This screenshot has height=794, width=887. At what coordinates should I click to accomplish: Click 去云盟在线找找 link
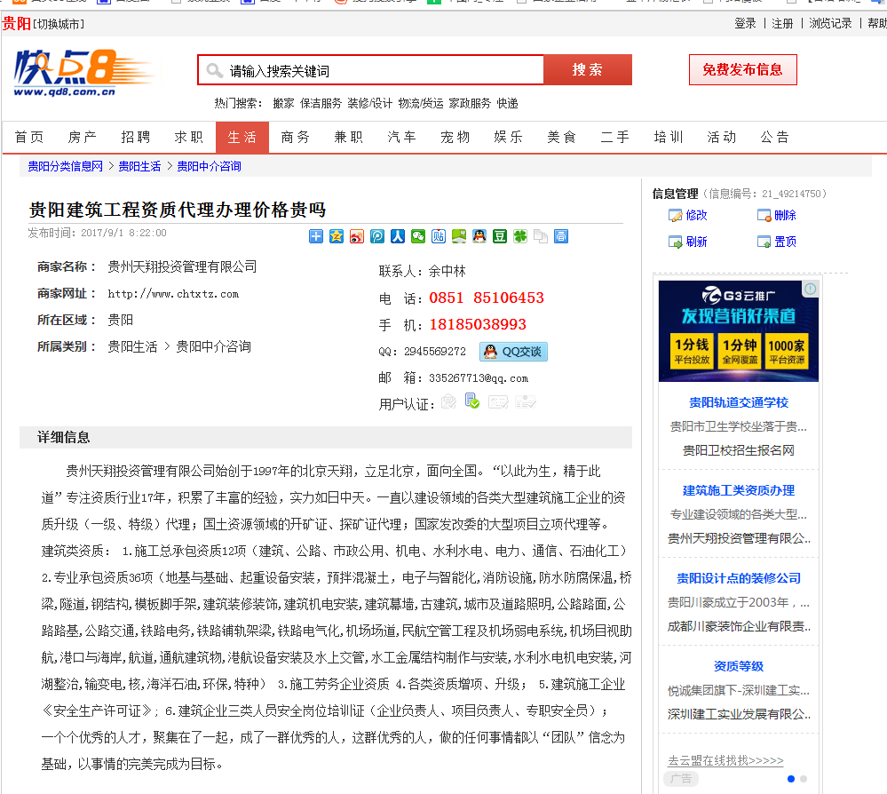[x=725, y=760]
